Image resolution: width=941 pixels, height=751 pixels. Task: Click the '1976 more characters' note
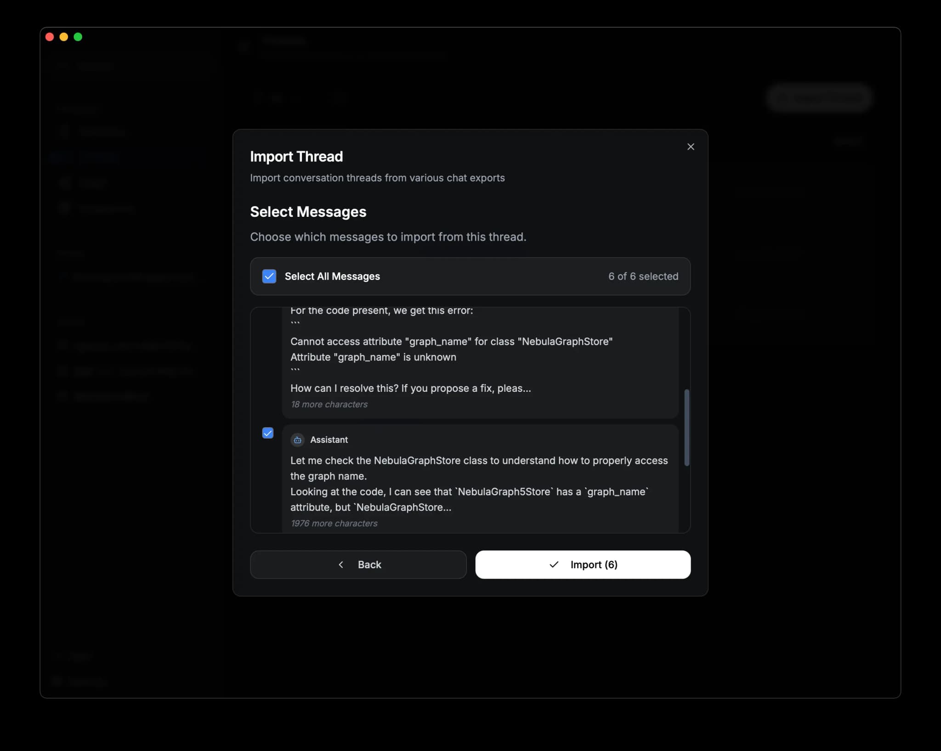click(334, 523)
